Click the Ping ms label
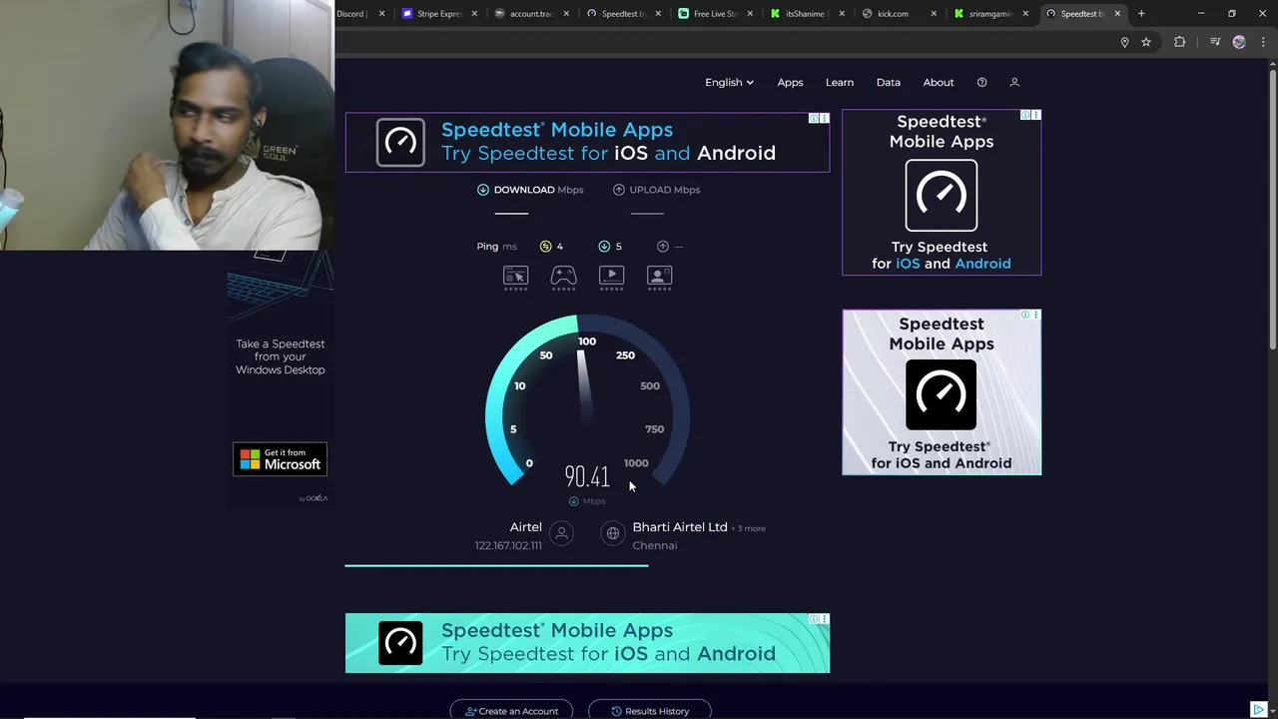The image size is (1278, 719). (x=496, y=246)
